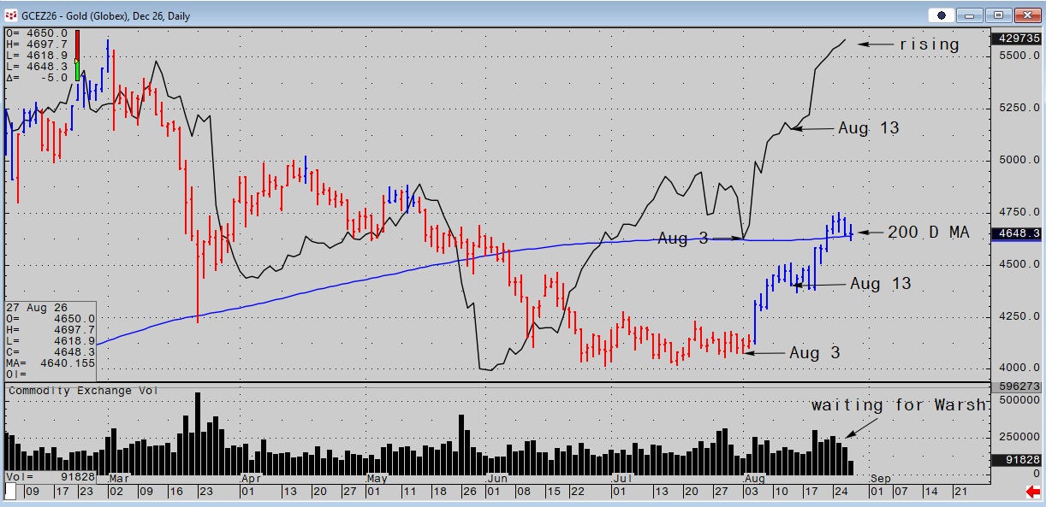The image size is (1046, 507).
Task: Click the 'Aug' month label on time axis
Action: click(755, 477)
